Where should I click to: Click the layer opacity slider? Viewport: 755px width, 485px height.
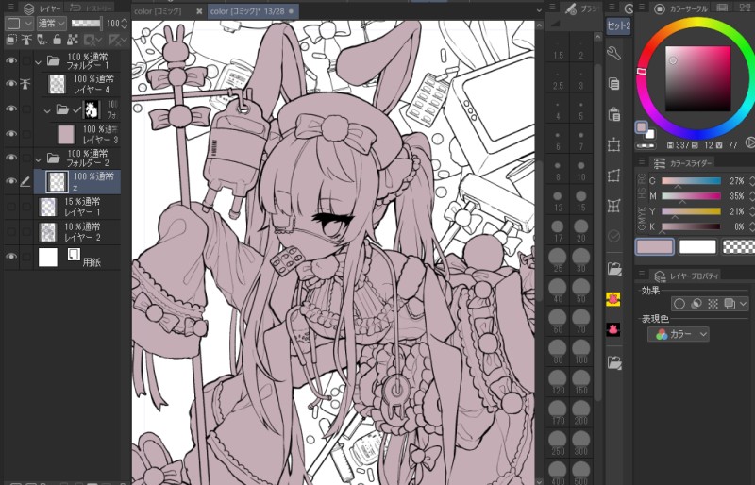[x=86, y=24]
